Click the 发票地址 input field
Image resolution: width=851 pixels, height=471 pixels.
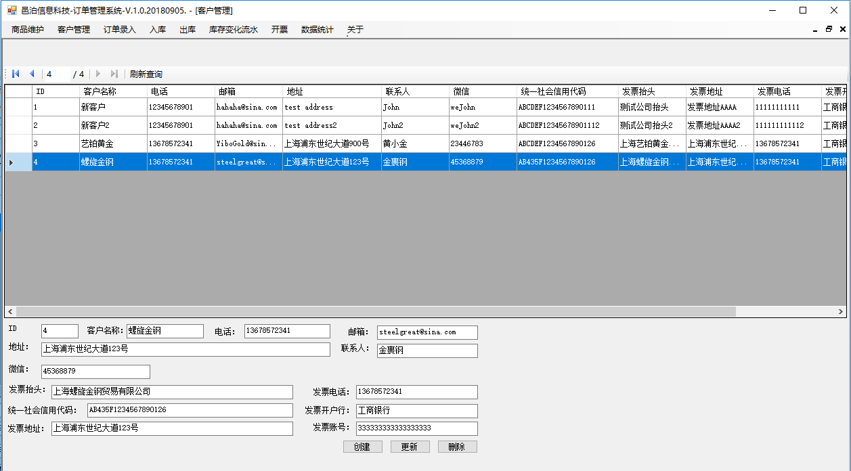(x=172, y=428)
